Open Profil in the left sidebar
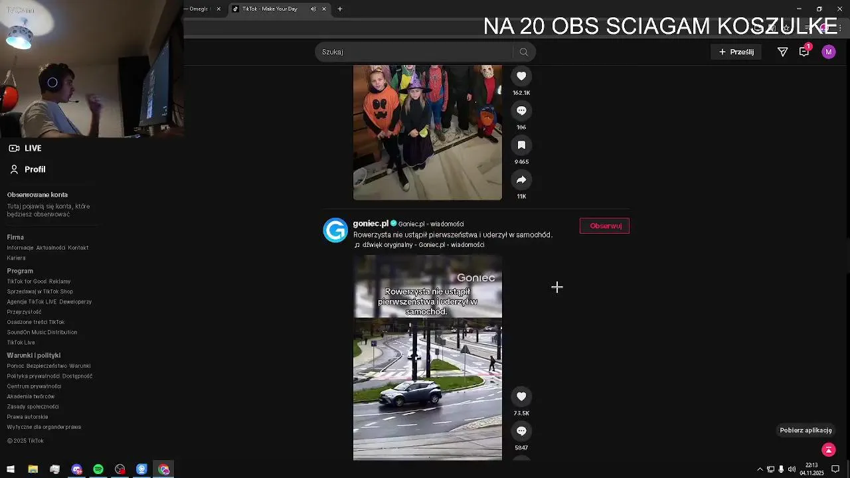The image size is (850, 478). (x=27, y=169)
